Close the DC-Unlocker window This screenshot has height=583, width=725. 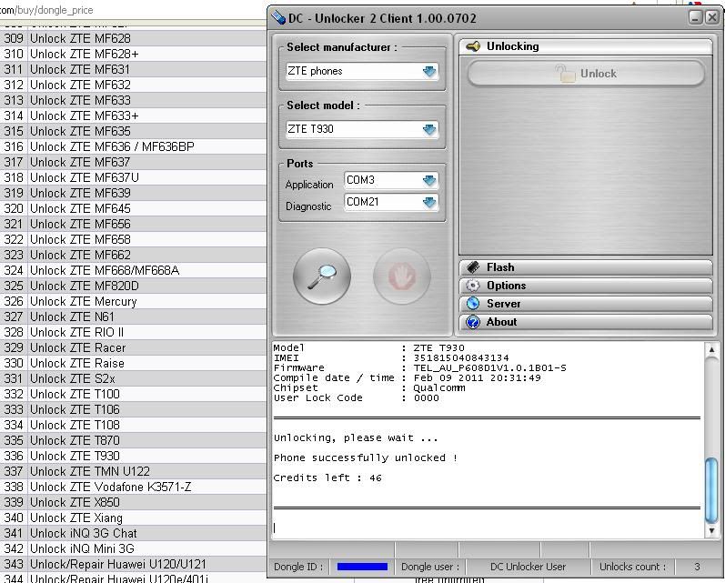[x=712, y=17]
